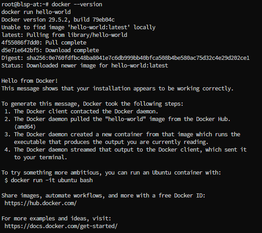This screenshot has width=262, height=233.
Task: Click layer ID d5e71e642bf5
Action: (20, 50)
